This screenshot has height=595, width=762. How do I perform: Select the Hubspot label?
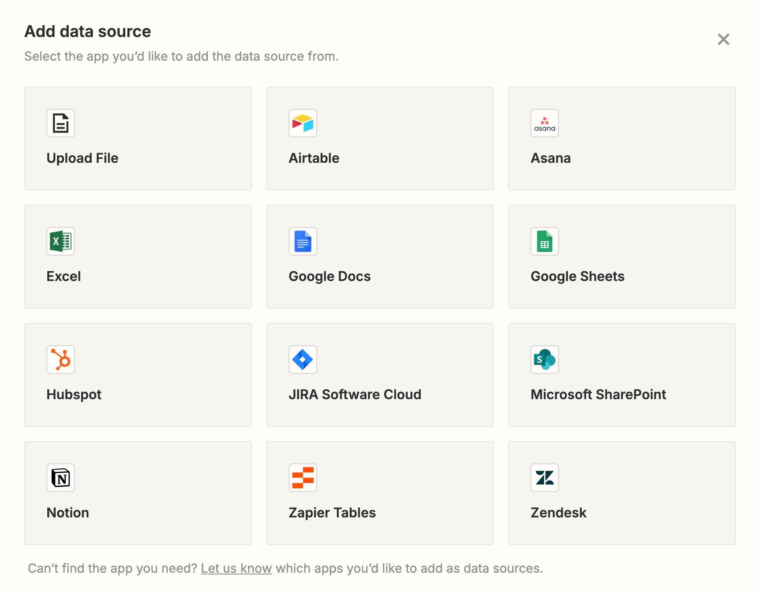(x=74, y=395)
